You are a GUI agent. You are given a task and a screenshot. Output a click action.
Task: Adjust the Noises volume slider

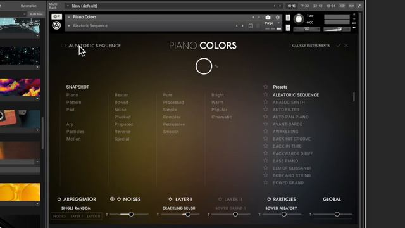point(129,214)
